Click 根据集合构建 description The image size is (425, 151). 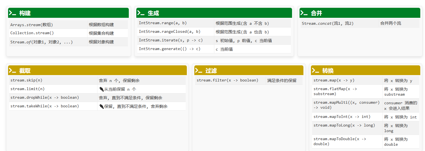click(101, 33)
